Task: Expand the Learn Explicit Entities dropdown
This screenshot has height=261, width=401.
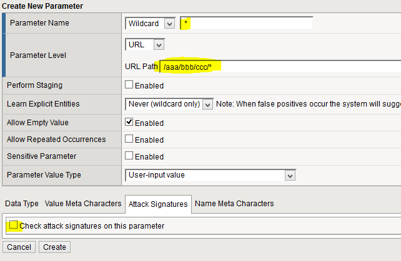Action: coord(169,104)
